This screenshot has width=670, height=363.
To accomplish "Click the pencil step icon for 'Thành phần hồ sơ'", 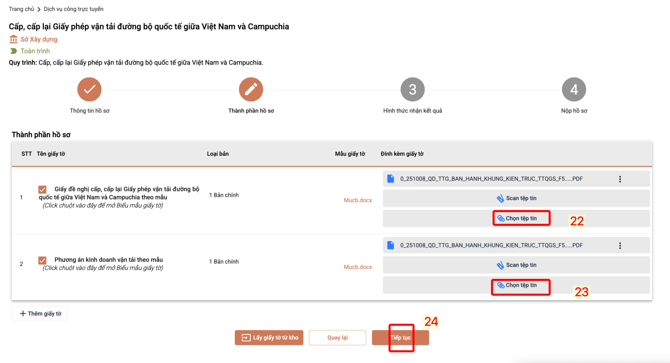I will tap(251, 90).
